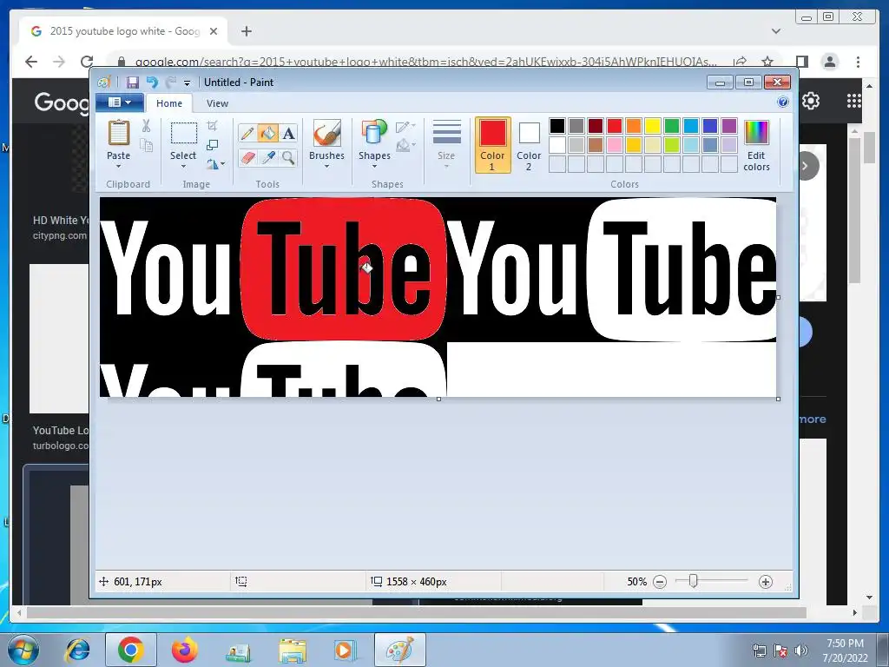
Task: Click the Shapes gallery icon
Action: [x=374, y=133]
